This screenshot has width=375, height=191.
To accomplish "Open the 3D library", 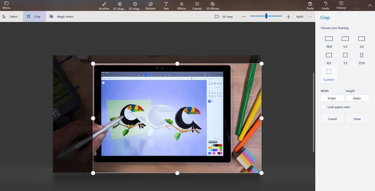I will (x=213, y=6).
